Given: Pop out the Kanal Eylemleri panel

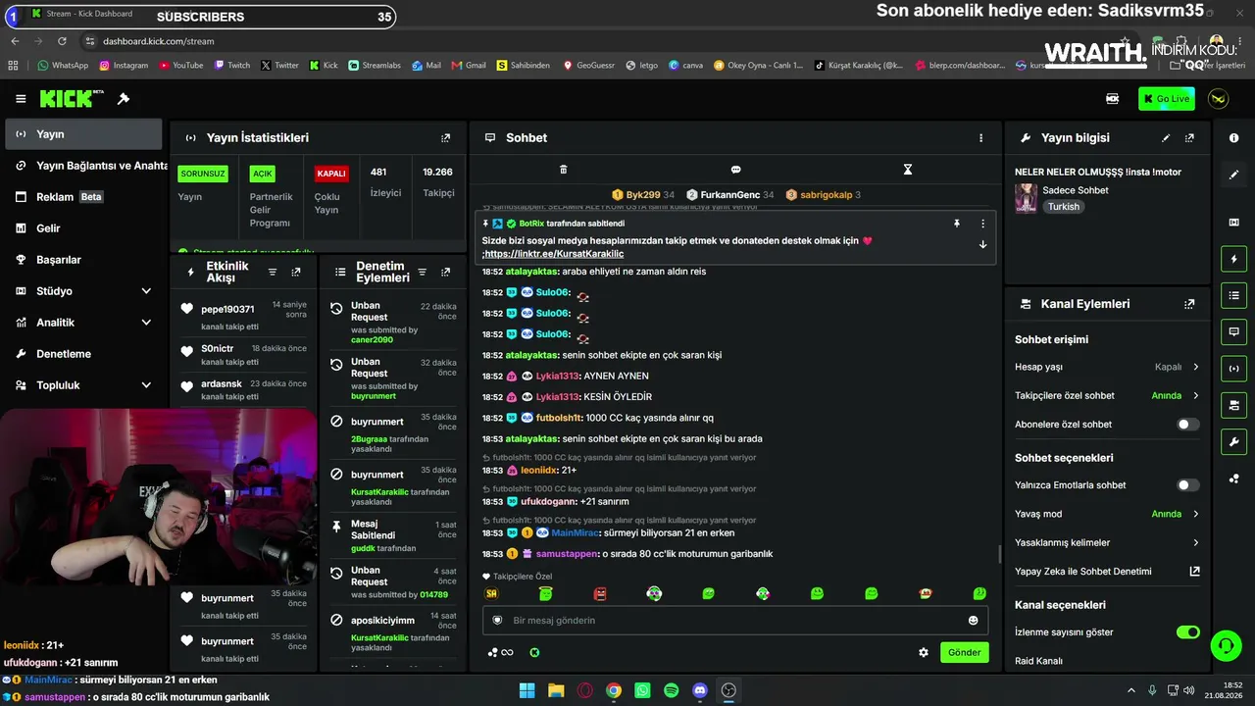Looking at the screenshot, I should click(1189, 304).
